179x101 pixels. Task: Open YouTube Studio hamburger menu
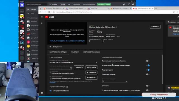pyautogui.click(x=42, y=17)
